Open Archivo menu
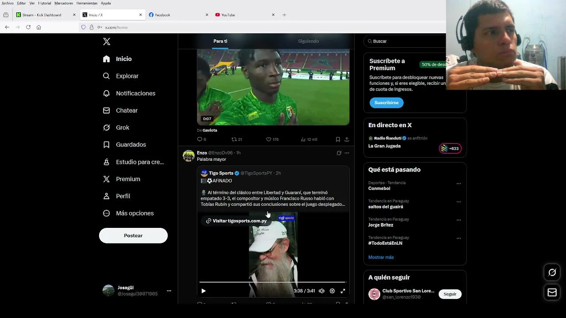This screenshot has height=318, width=566. tap(8, 3)
